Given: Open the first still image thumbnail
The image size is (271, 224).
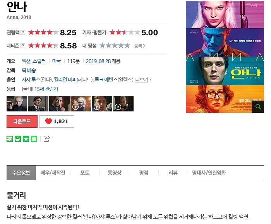Looking at the screenshot, I should (x=17, y=104).
